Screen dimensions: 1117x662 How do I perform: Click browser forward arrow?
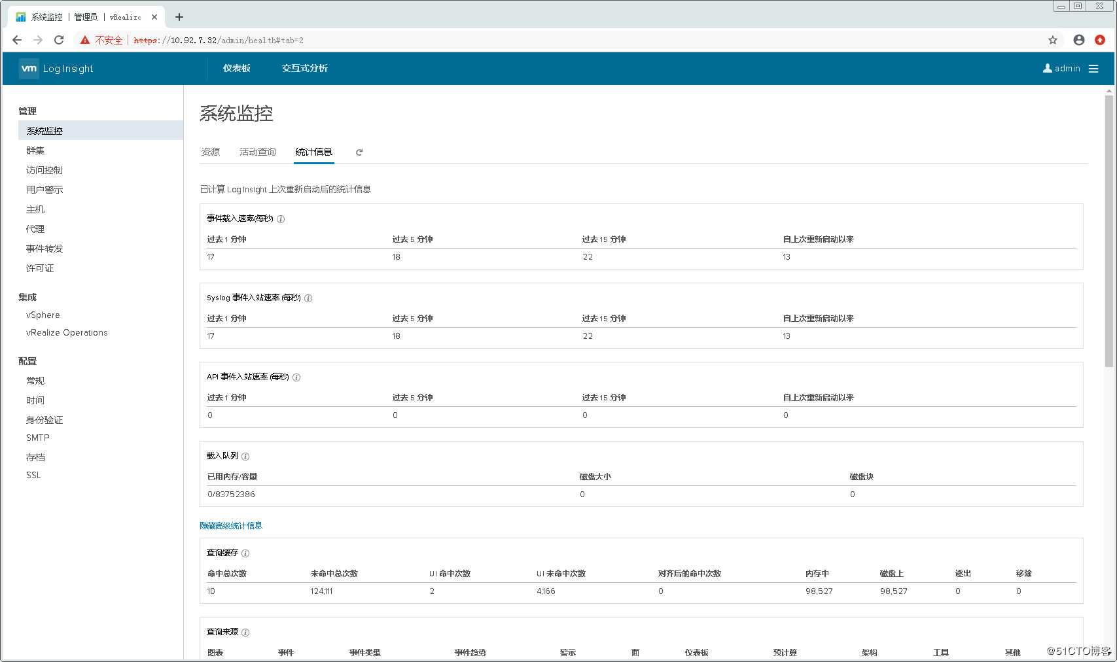pos(38,40)
